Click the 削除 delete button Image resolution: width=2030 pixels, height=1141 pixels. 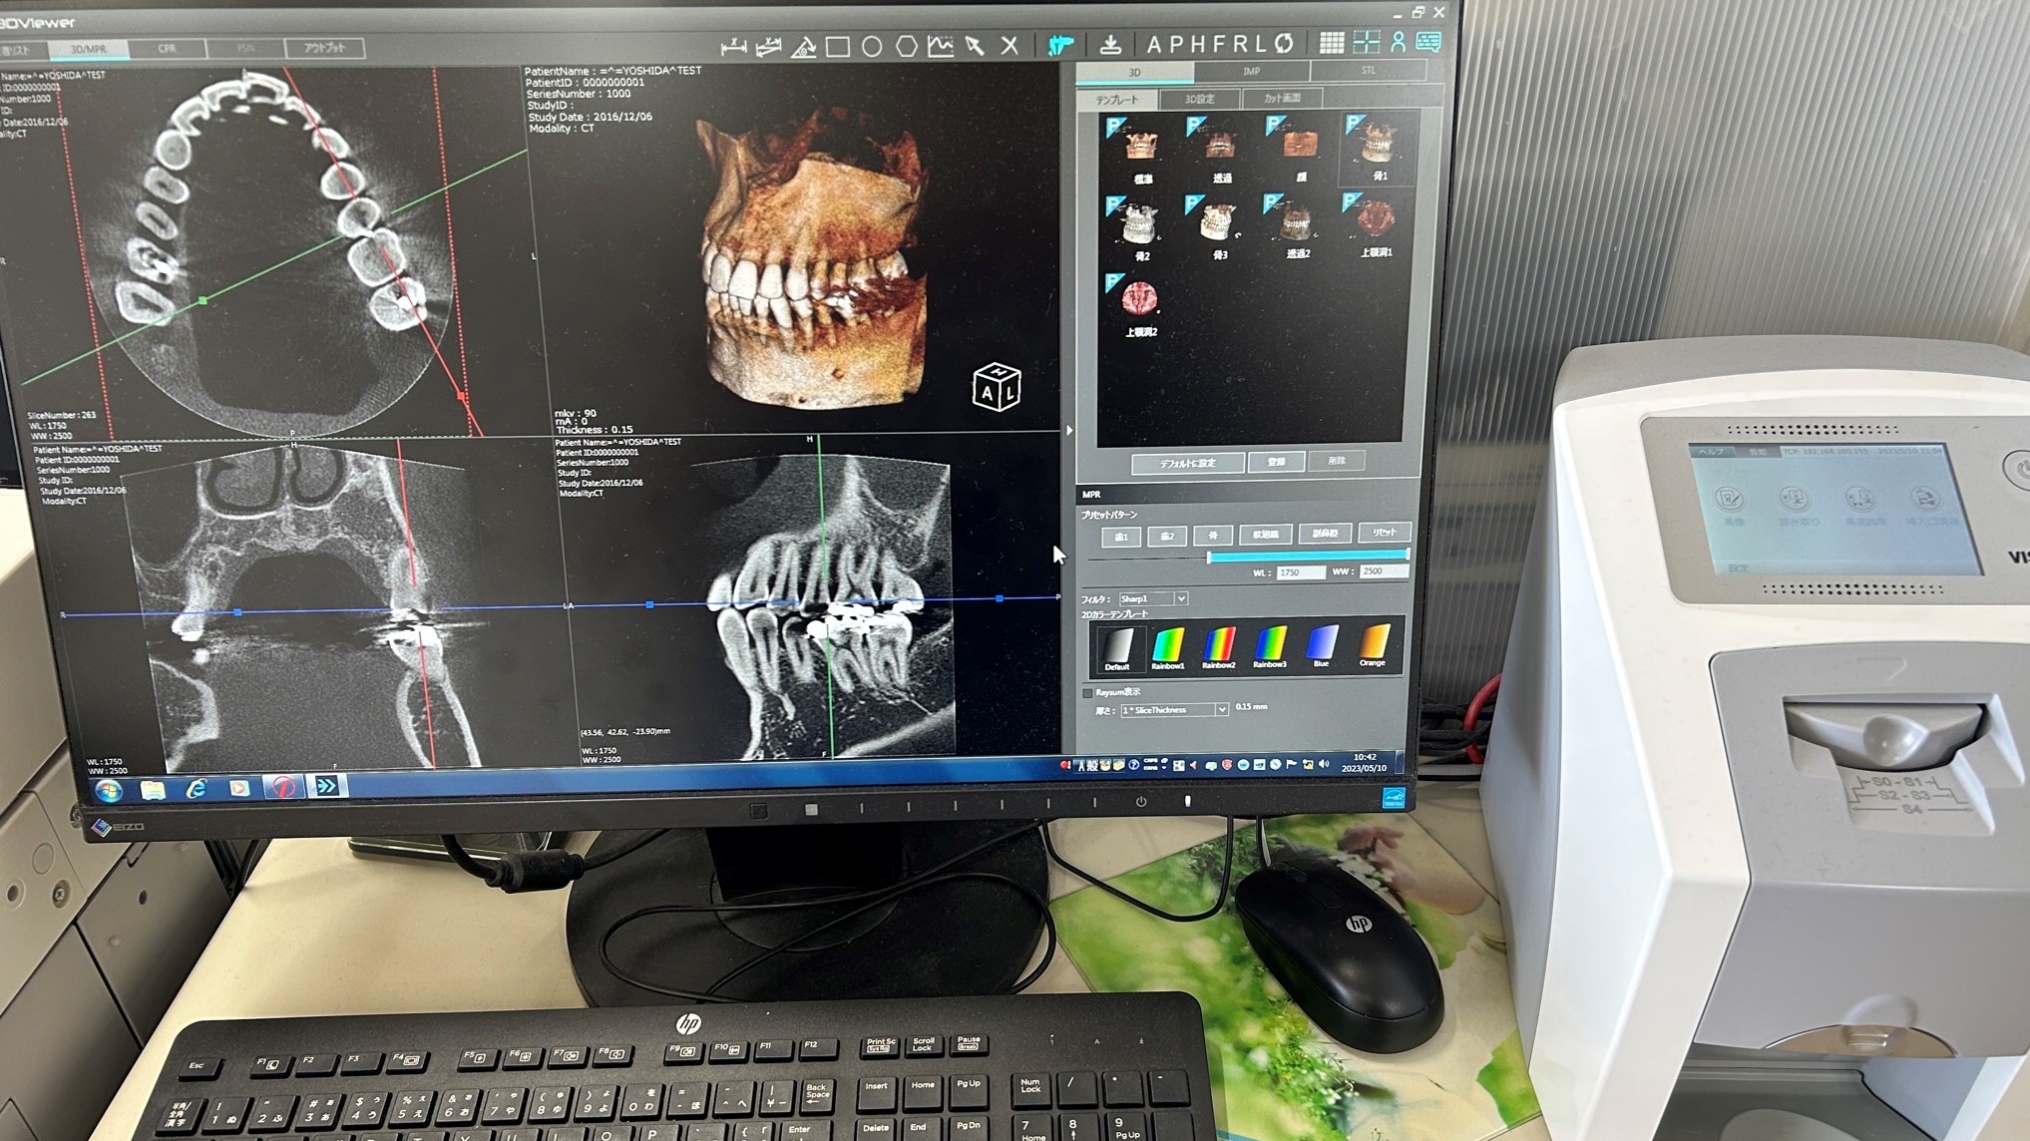tap(1337, 461)
